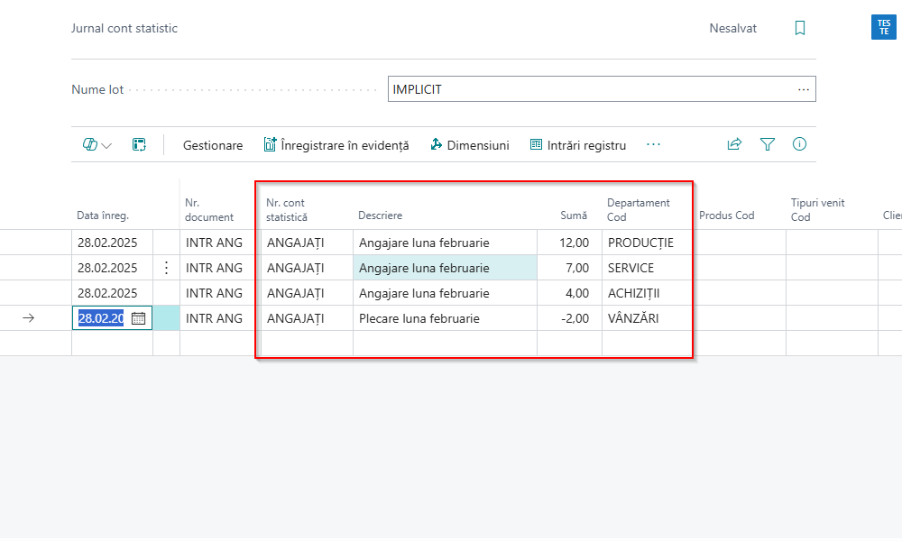Click the PRODUCȚIE department cell
This screenshot has width=902, height=541.
648,243
